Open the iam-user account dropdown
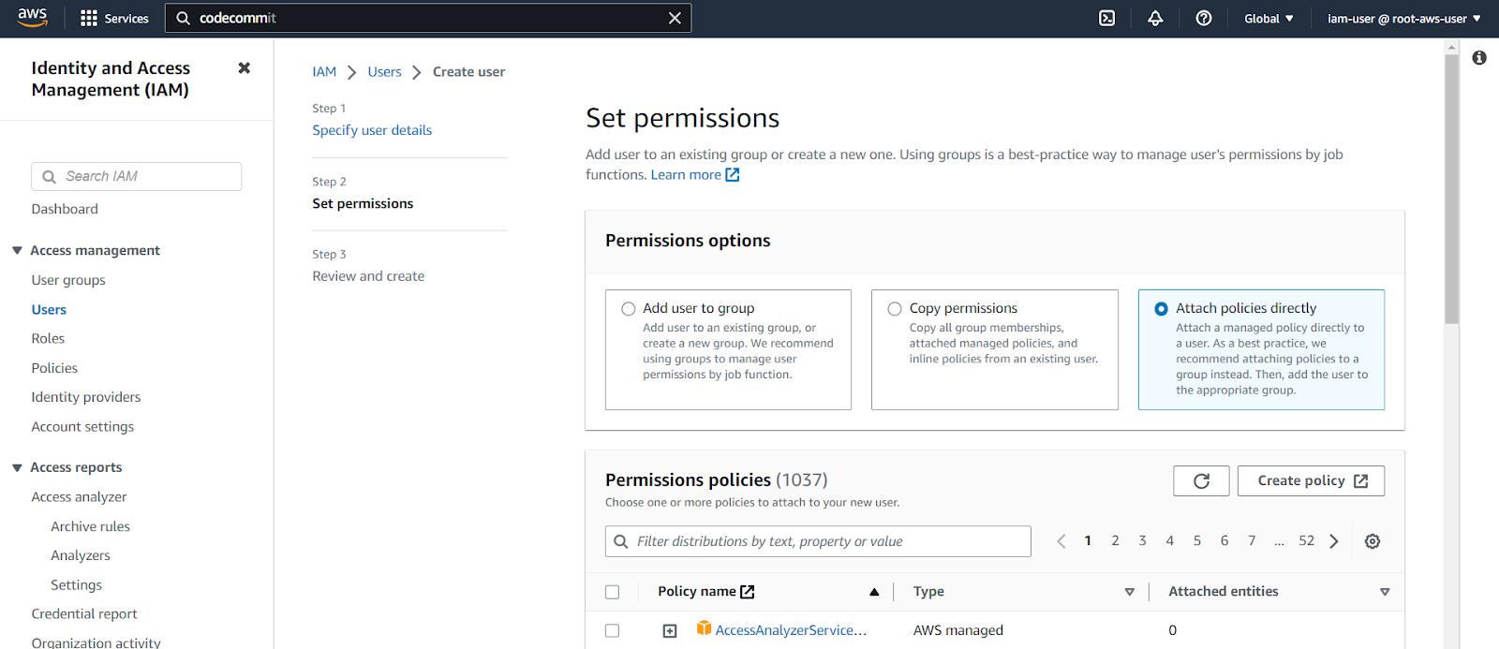Image resolution: width=1499 pixels, height=649 pixels. (x=1403, y=19)
